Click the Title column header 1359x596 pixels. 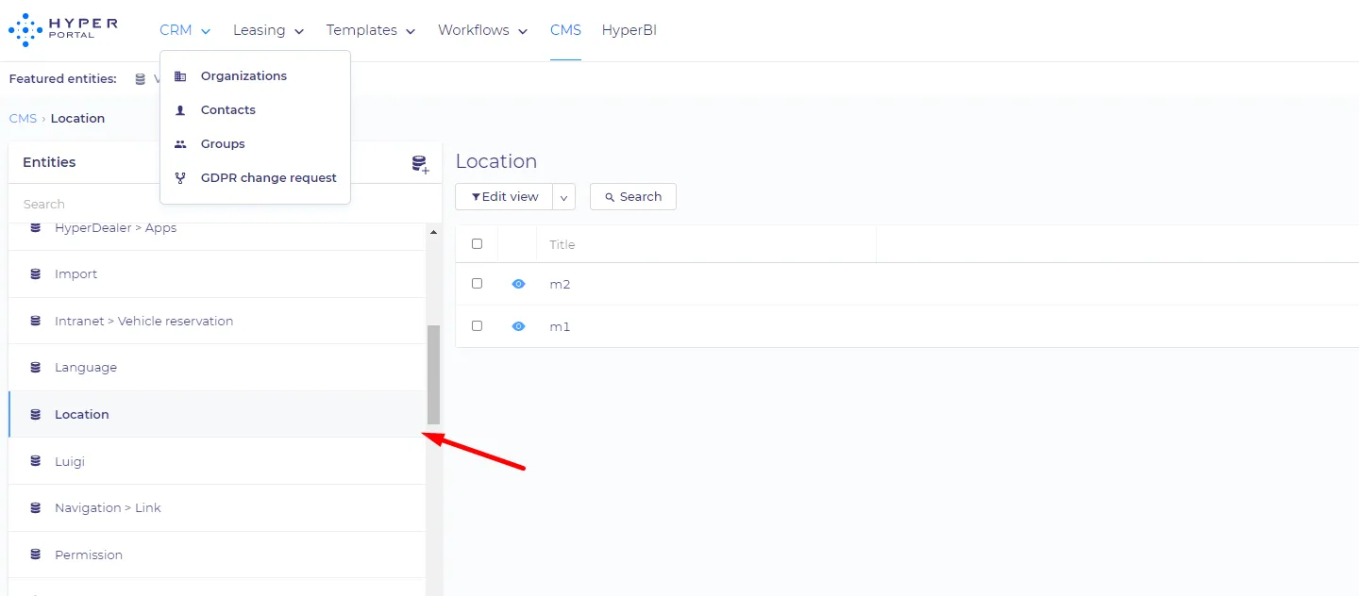tap(562, 245)
